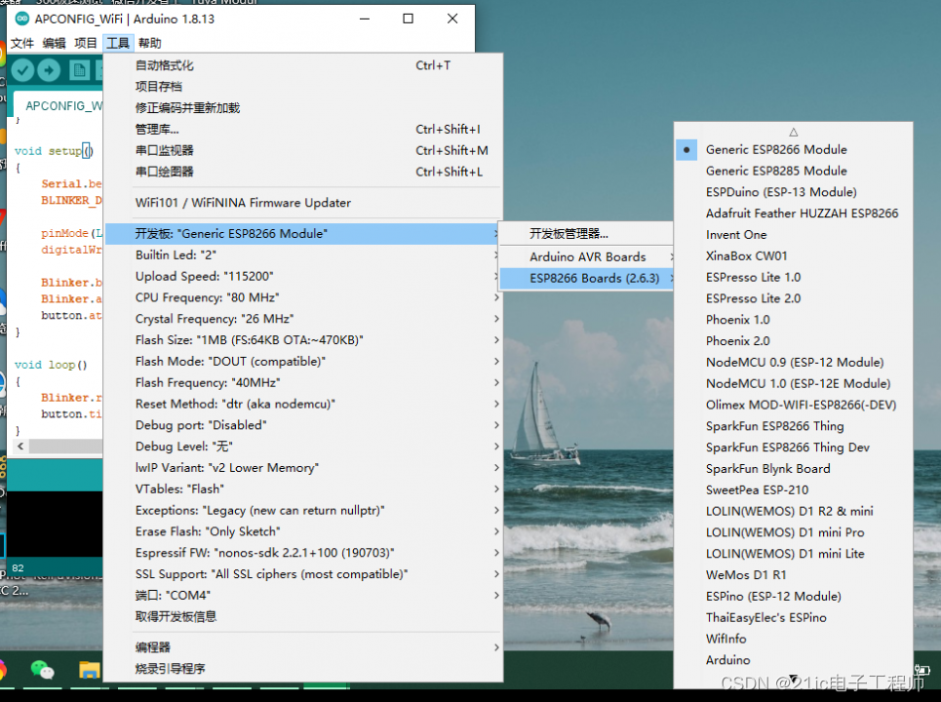The width and height of the screenshot is (941, 702).
Task: Select SweetPea ESP-210 board
Action: pyautogui.click(x=794, y=490)
